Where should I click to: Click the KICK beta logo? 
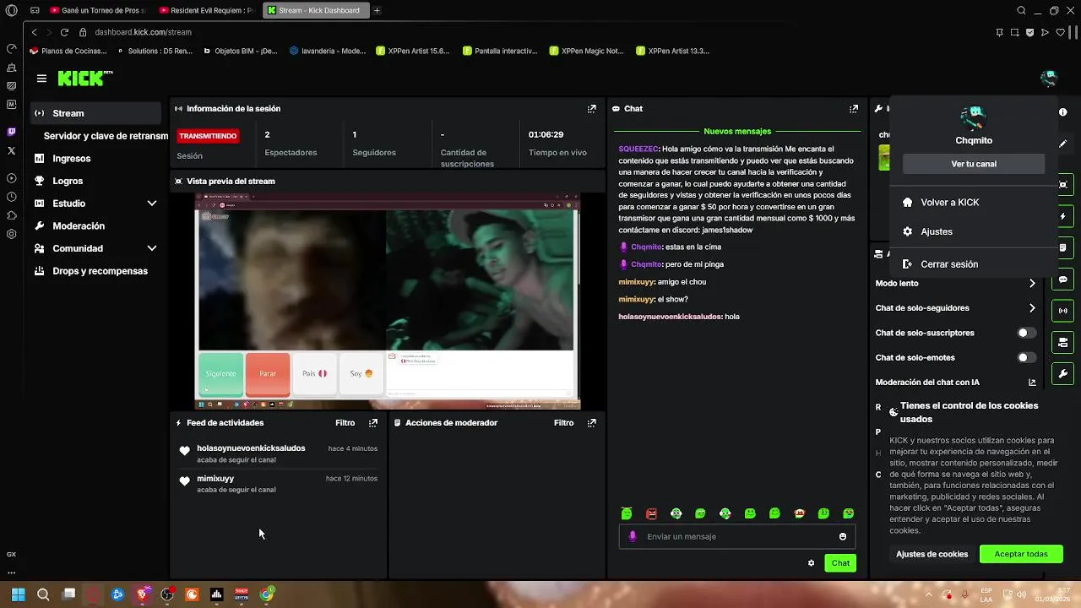pos(85,78)
